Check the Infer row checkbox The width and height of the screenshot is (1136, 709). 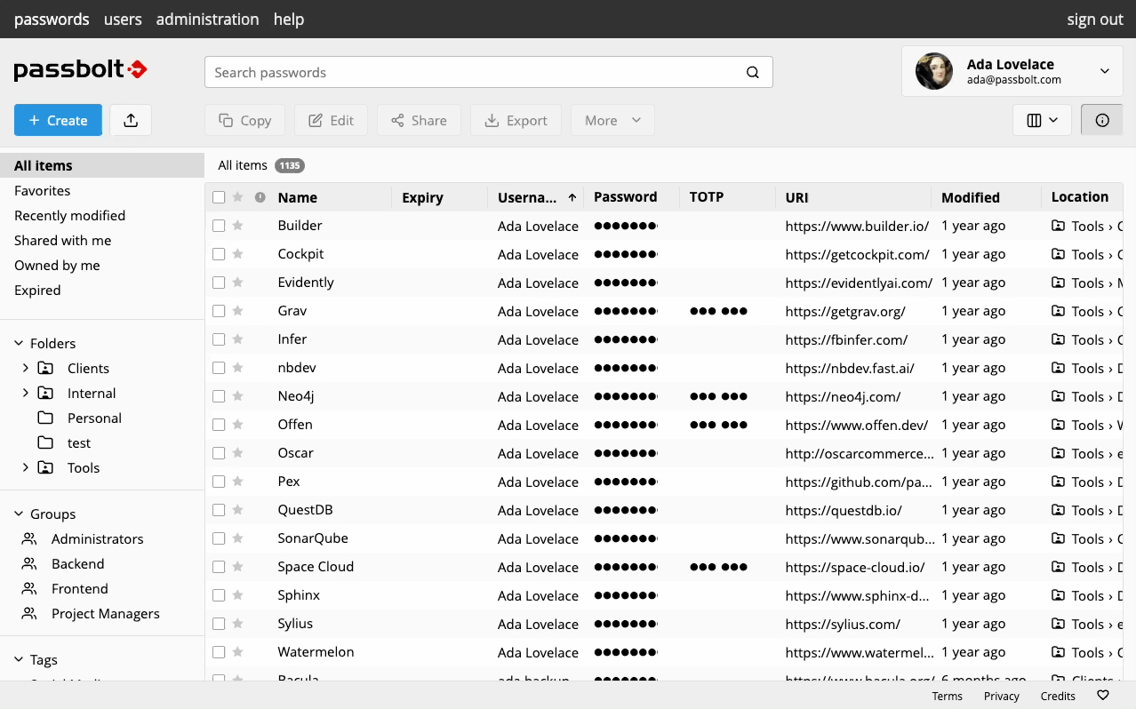click(x=219, y=339)
